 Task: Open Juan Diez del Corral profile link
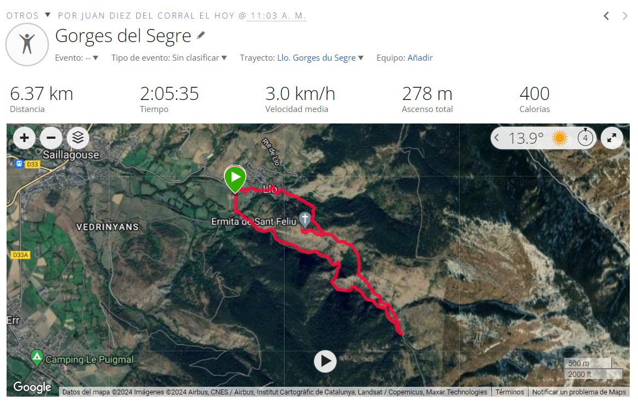click(138, 15)
